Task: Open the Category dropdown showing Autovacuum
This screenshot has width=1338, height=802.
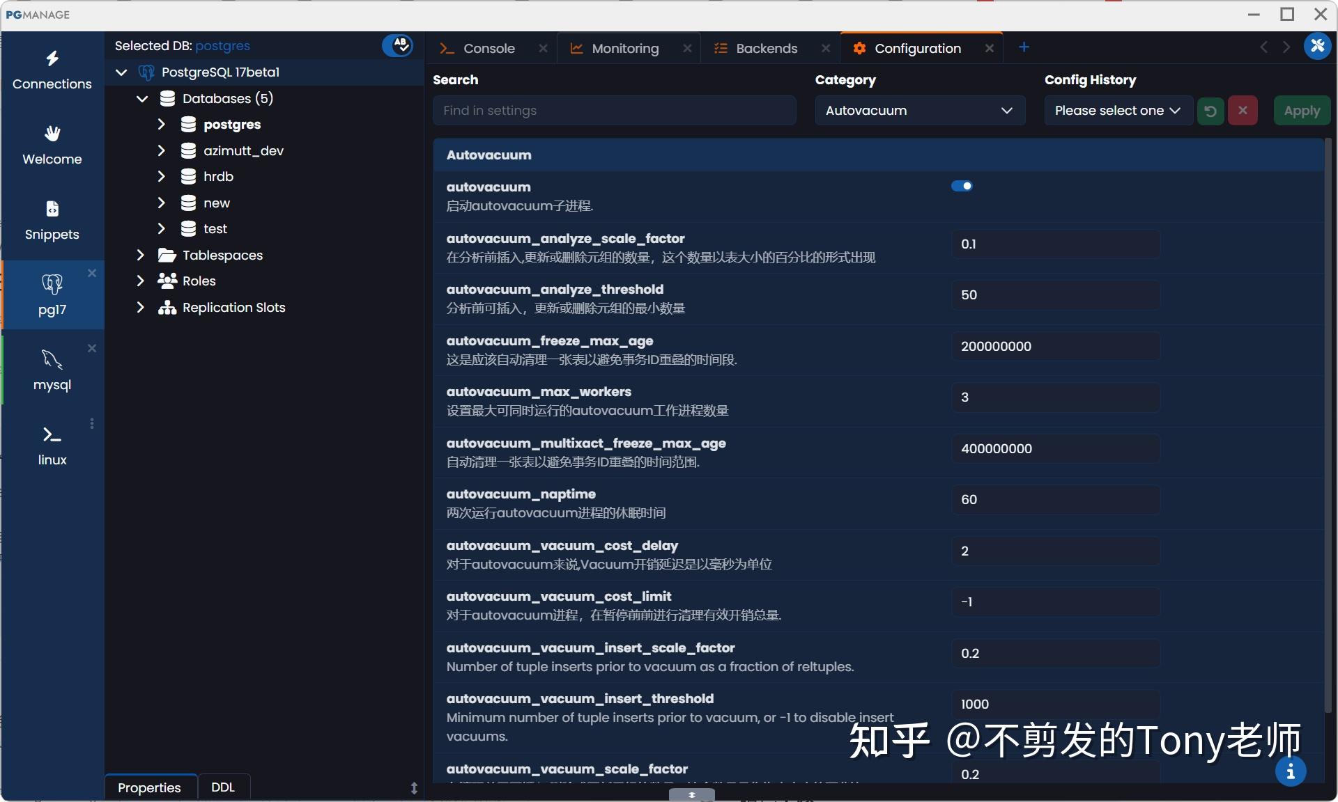Action: [919, 110]
